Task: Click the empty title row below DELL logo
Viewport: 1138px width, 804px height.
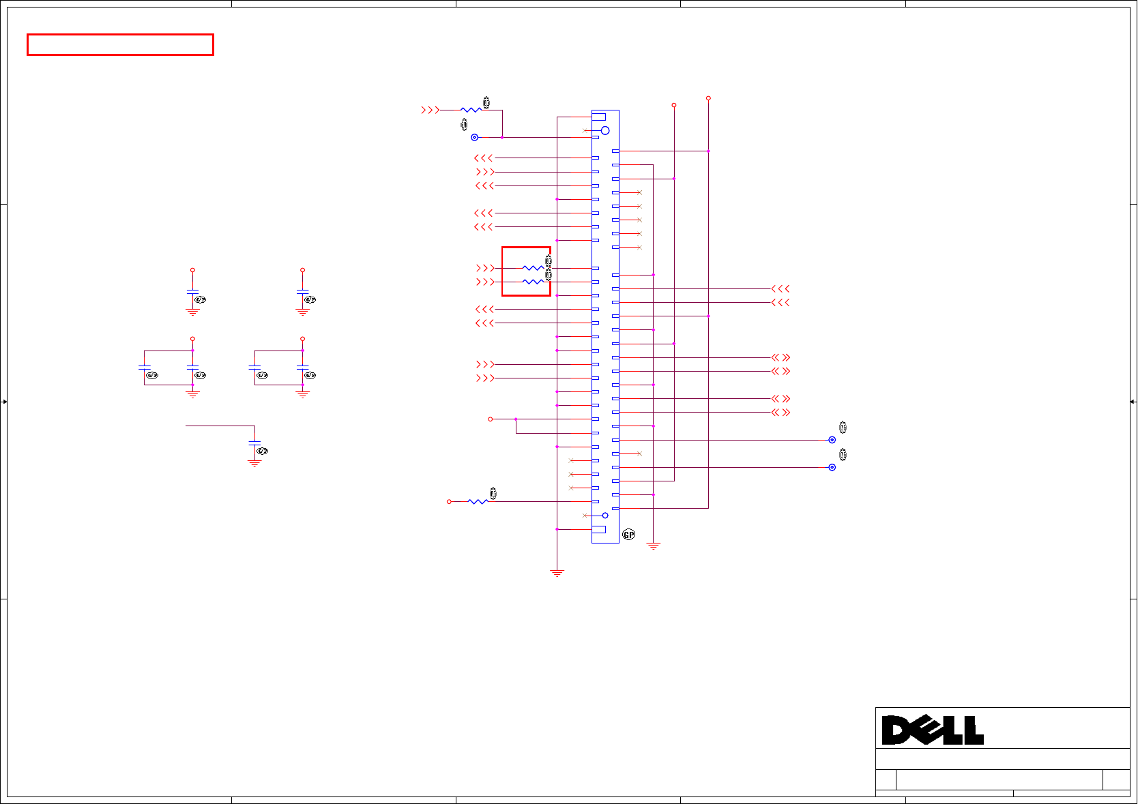Action: click(1003, 759)
